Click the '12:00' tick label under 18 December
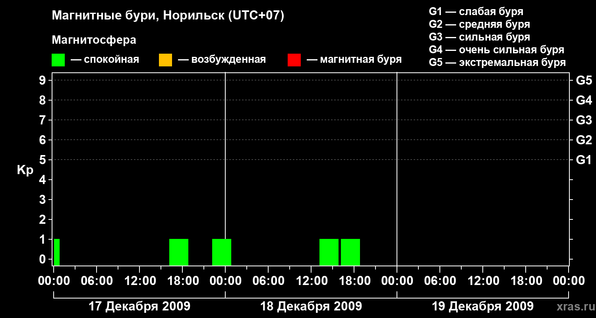Image resolution: width=596 pixels, height=318 pixels. click(311, 281)
